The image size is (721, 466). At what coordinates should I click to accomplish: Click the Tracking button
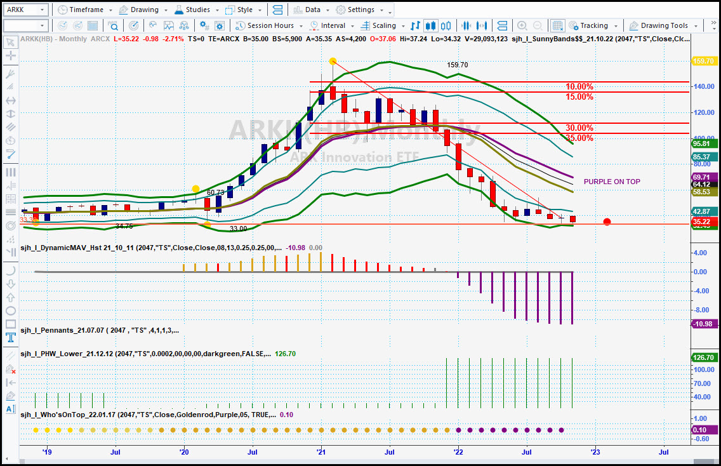(x=588, y=26)
